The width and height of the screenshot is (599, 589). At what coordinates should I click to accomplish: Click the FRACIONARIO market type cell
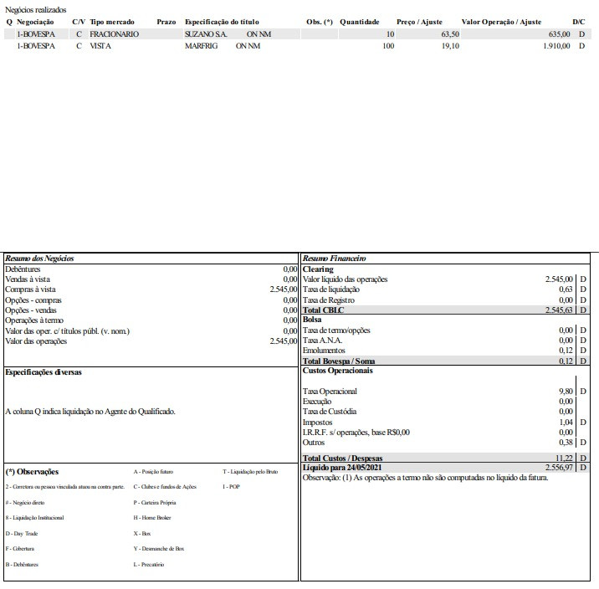pyautogui.click(x=115, y=34)
